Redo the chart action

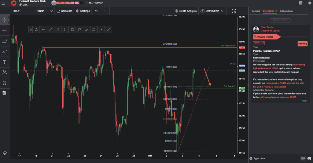(x=105, y=11)
